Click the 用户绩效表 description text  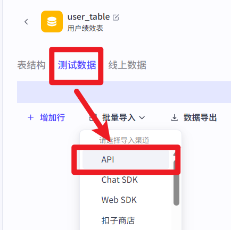(x=85, y=28)
